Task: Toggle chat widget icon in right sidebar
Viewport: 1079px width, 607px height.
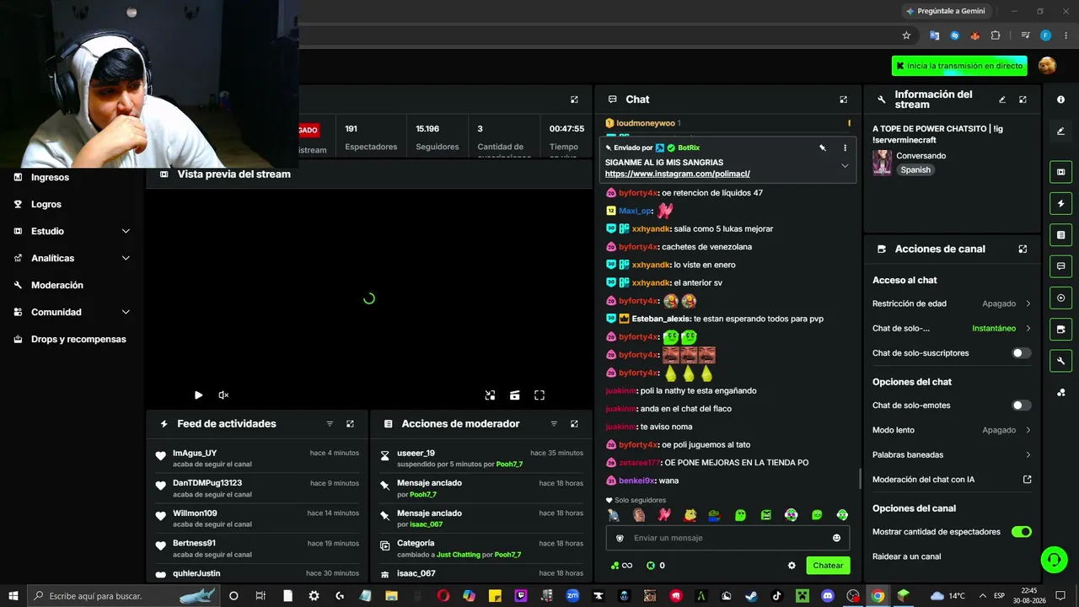Action: pos(1060,266)
